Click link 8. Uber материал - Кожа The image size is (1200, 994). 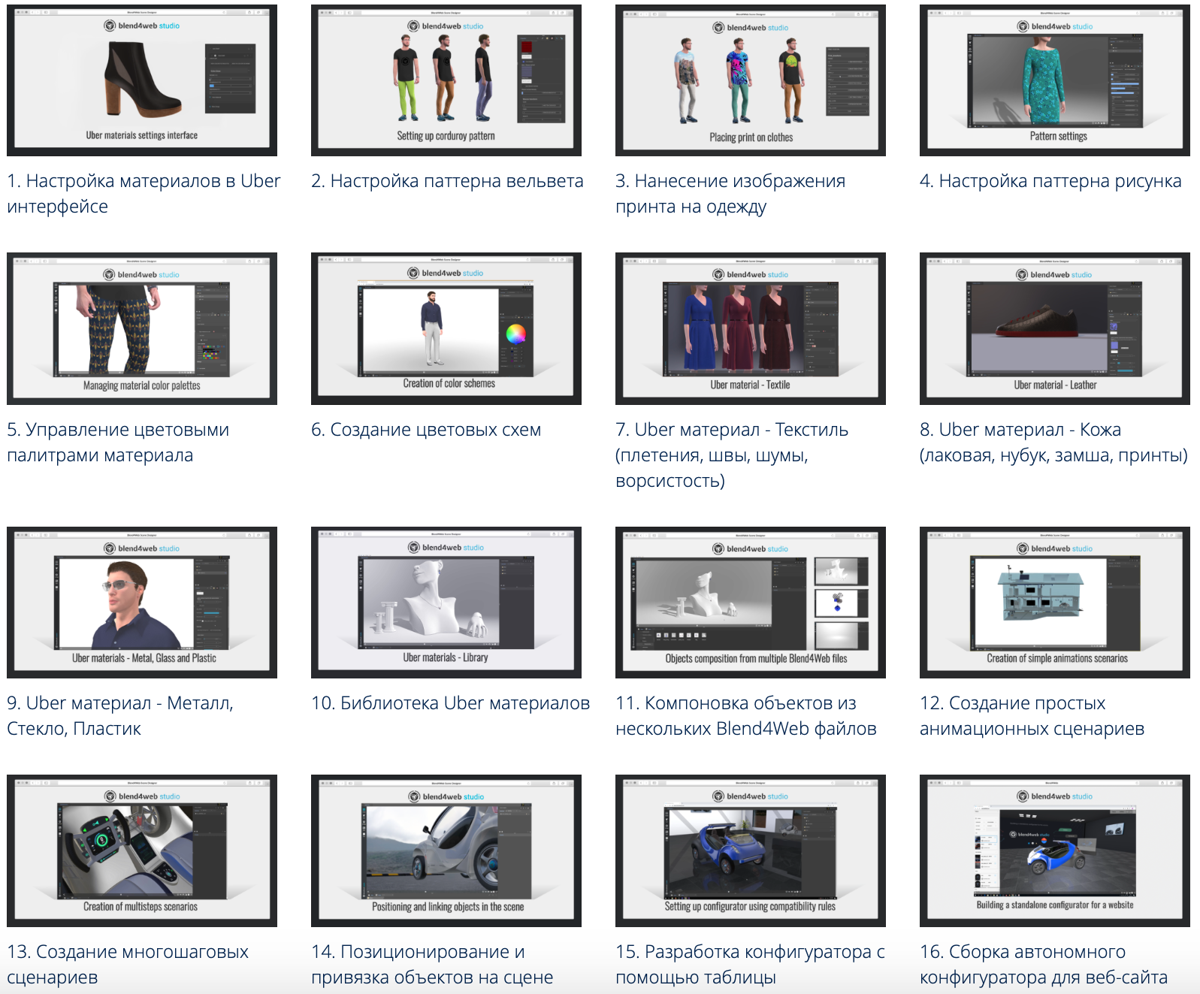1053,443
